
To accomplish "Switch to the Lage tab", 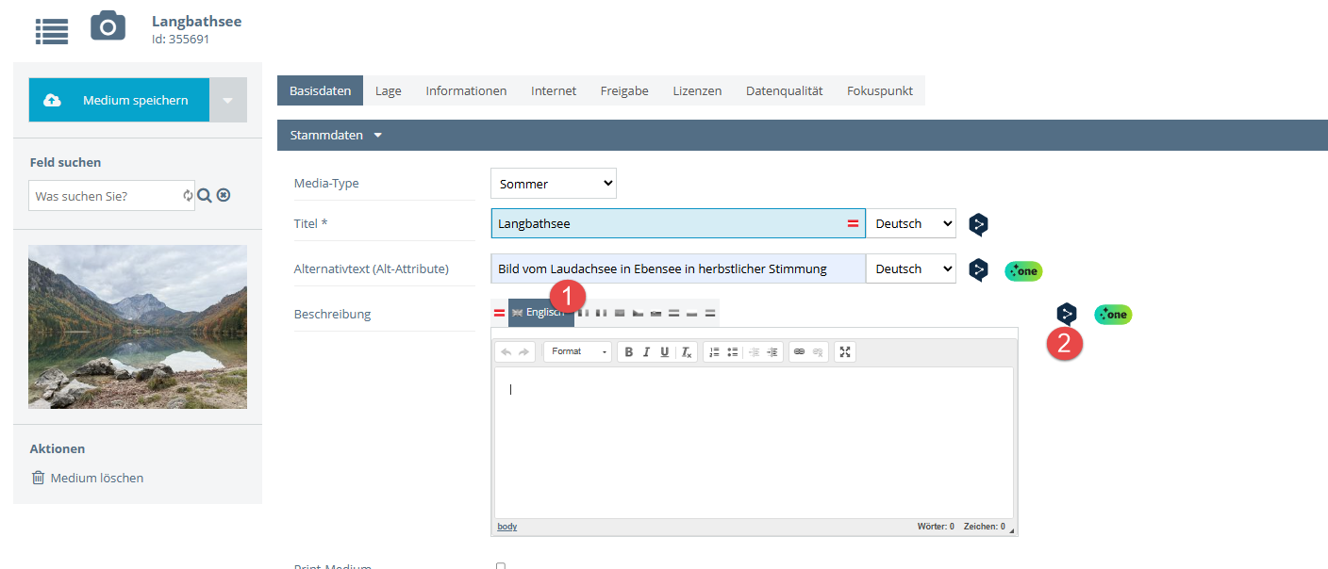I will click(x=388, y=90).
